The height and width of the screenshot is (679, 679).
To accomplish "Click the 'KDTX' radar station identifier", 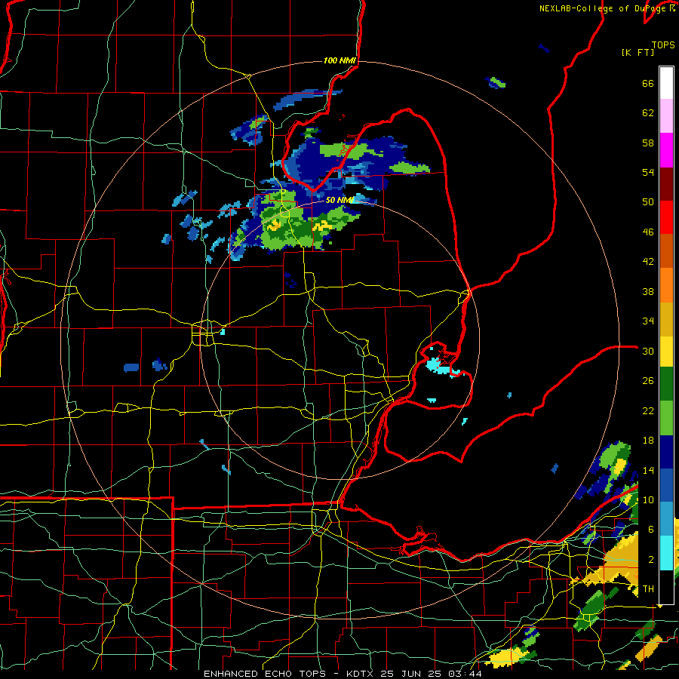I will point(361,674).
